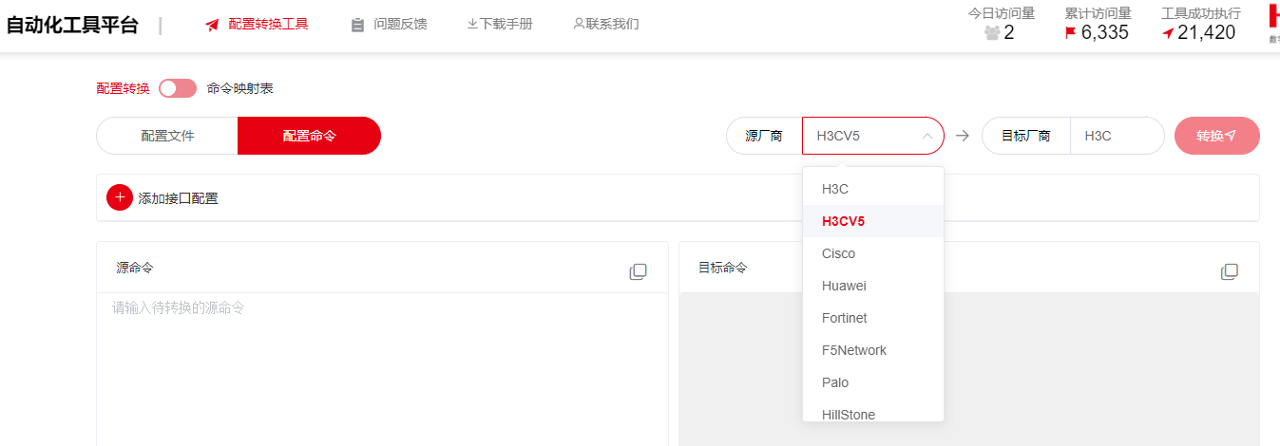
Task: Choose Huawei as source vendor
Action: (x=873, y=286)
